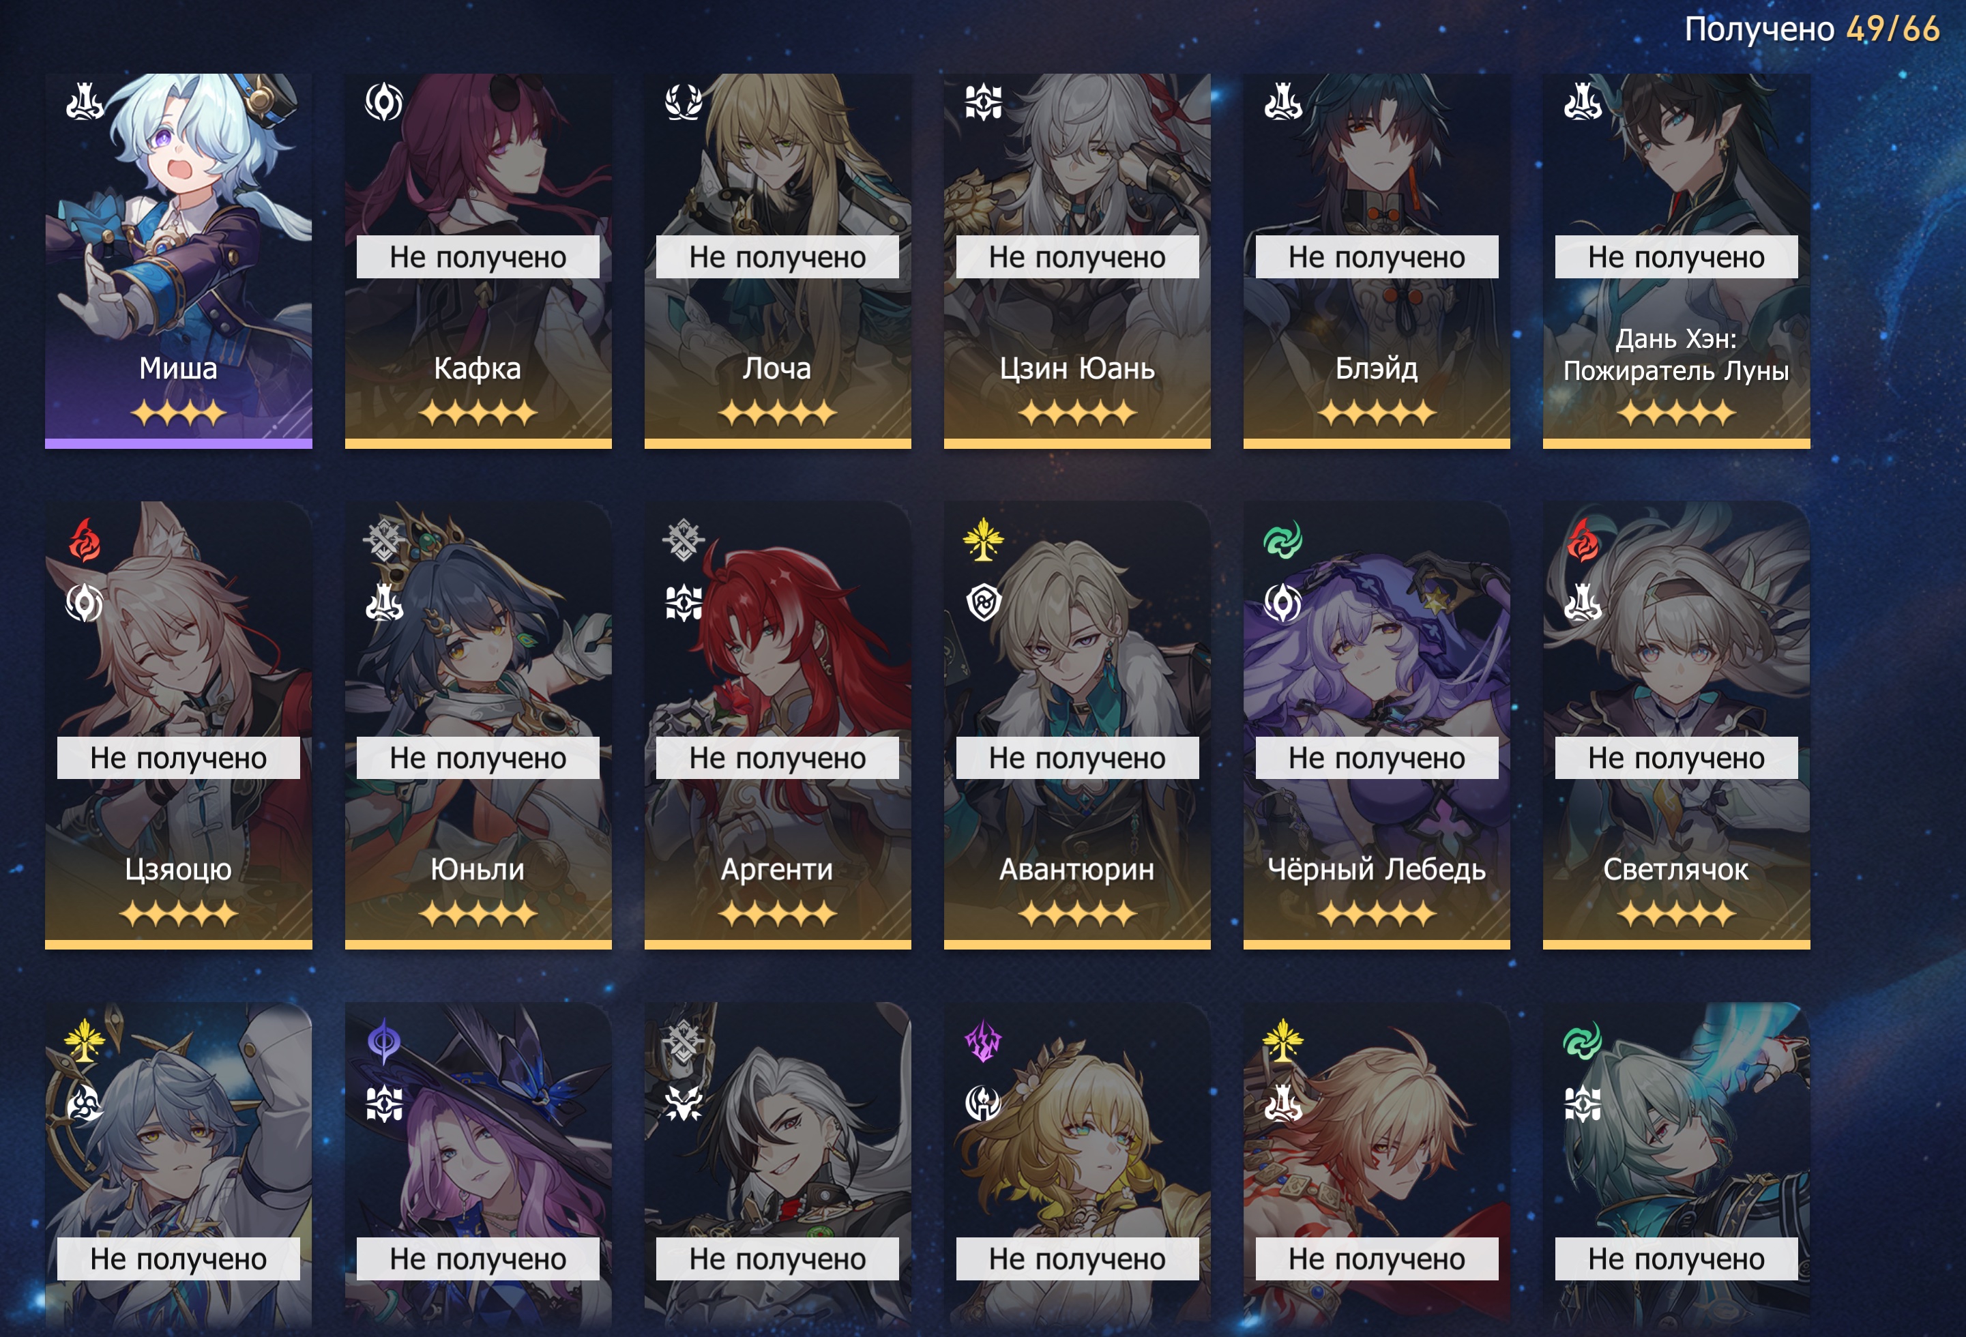The image size is (1966, 1337).
Task: Open the Миша character card
Action: (x=179, y=261)
